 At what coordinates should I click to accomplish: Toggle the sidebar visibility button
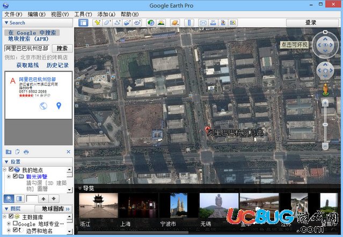(x=83, y=23)
